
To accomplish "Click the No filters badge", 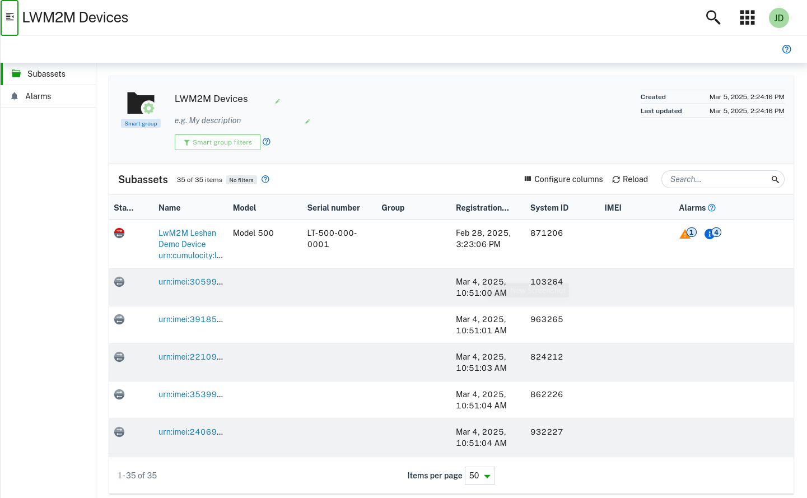I will point(241,180).
